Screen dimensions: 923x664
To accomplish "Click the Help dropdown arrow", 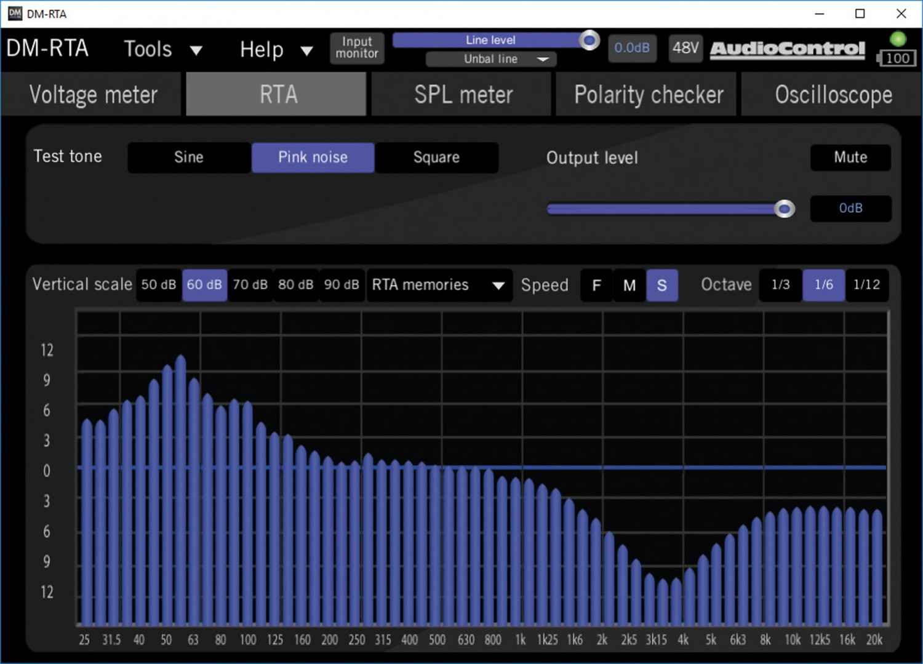I will click(306, 50).
